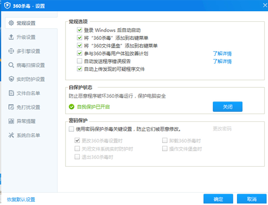The height and width of the screenshot is (205, 268).
Task: Click the do-not-disturb icon beside 免打扰设置
Action: tap(11, 107)
